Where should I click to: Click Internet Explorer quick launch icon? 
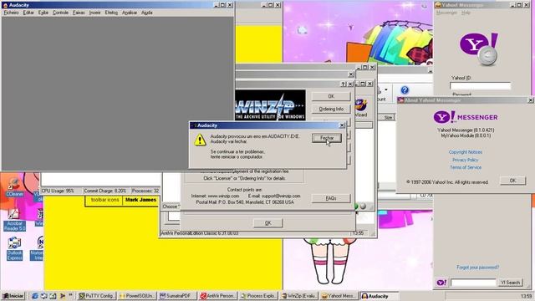click(x=34, y=296)
